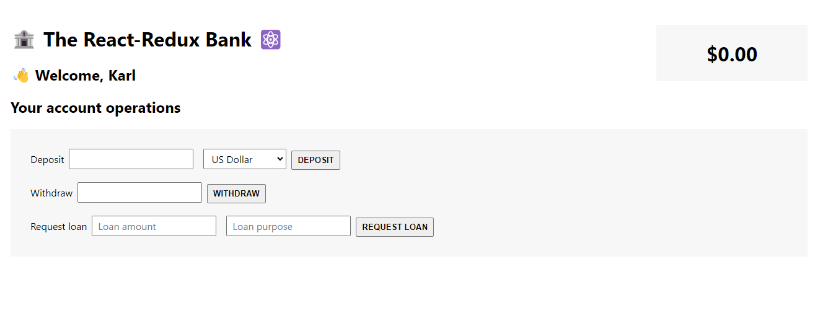Click empty area of the gray operations panel
Screen dimensions: 815x313
[x=620, y=198]
